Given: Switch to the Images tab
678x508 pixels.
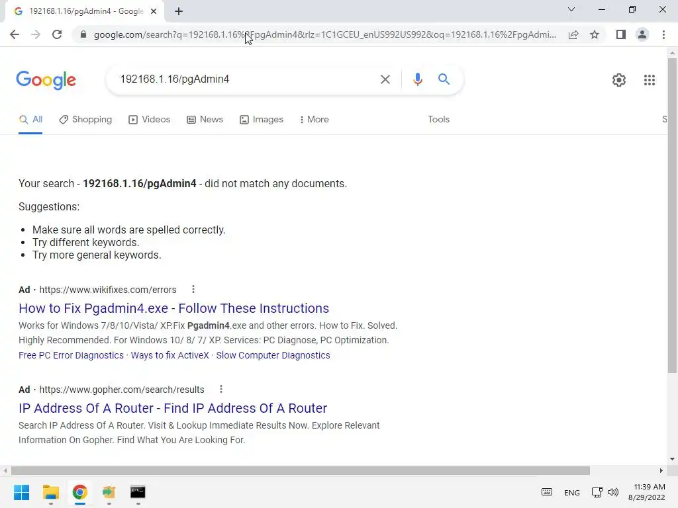Looking at the screenshot, I should click(x=262, y=120).
